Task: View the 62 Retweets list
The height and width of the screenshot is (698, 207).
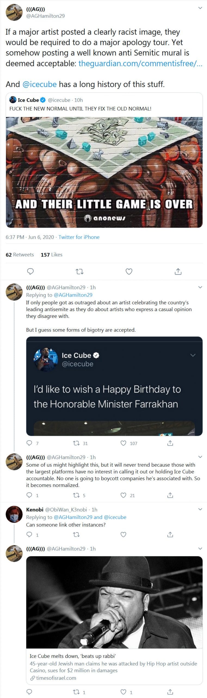Action: [x=20, y=255]
